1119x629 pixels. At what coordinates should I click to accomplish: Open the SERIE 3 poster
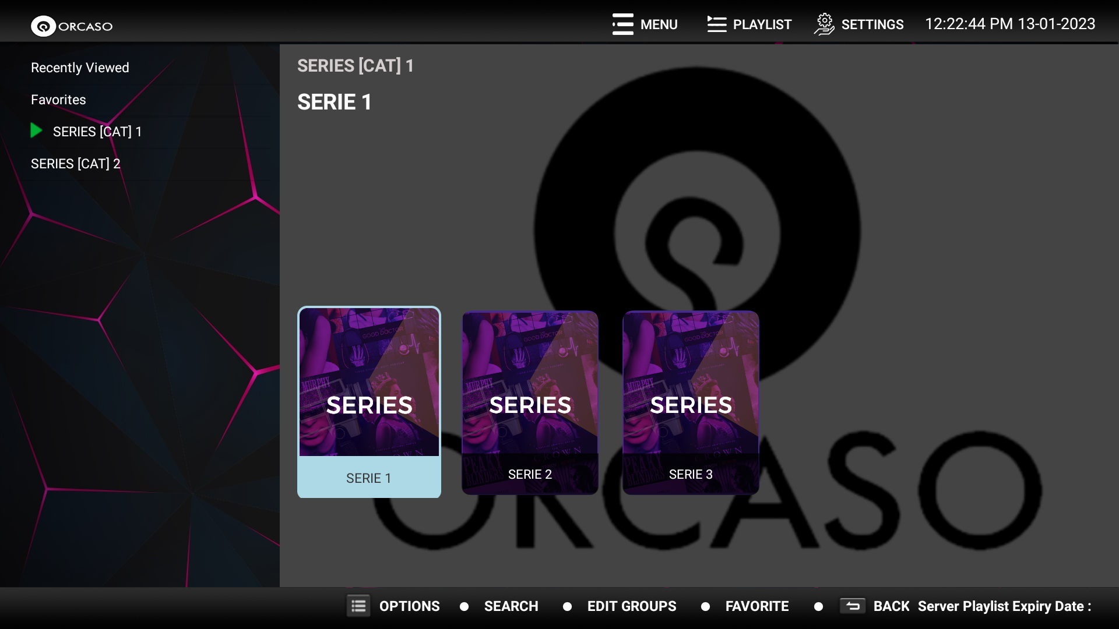click(x=691, y=402)
